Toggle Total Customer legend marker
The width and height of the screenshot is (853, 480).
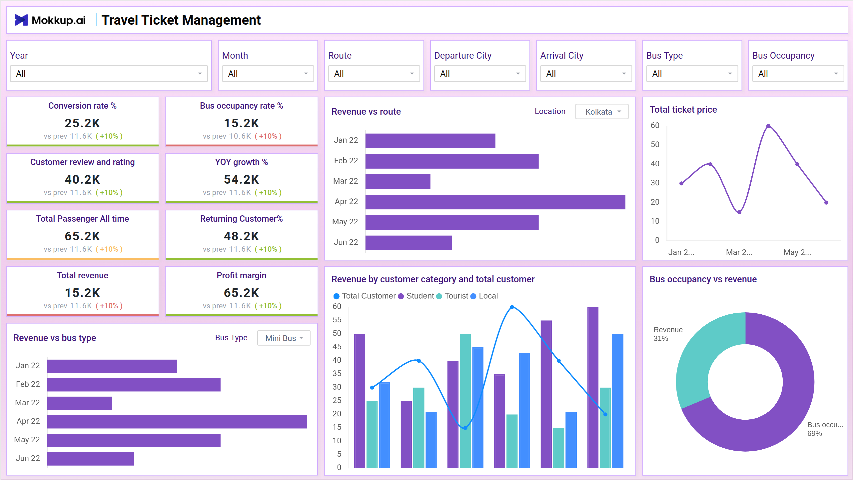(x=337, y=296)
